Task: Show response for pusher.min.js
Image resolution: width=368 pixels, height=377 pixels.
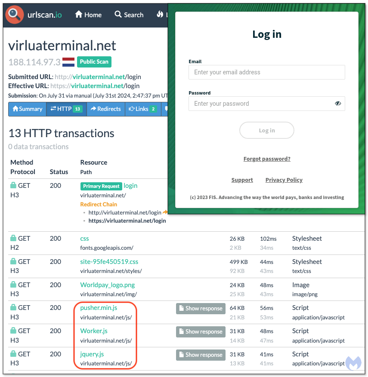Action: [x=201, y=308]
